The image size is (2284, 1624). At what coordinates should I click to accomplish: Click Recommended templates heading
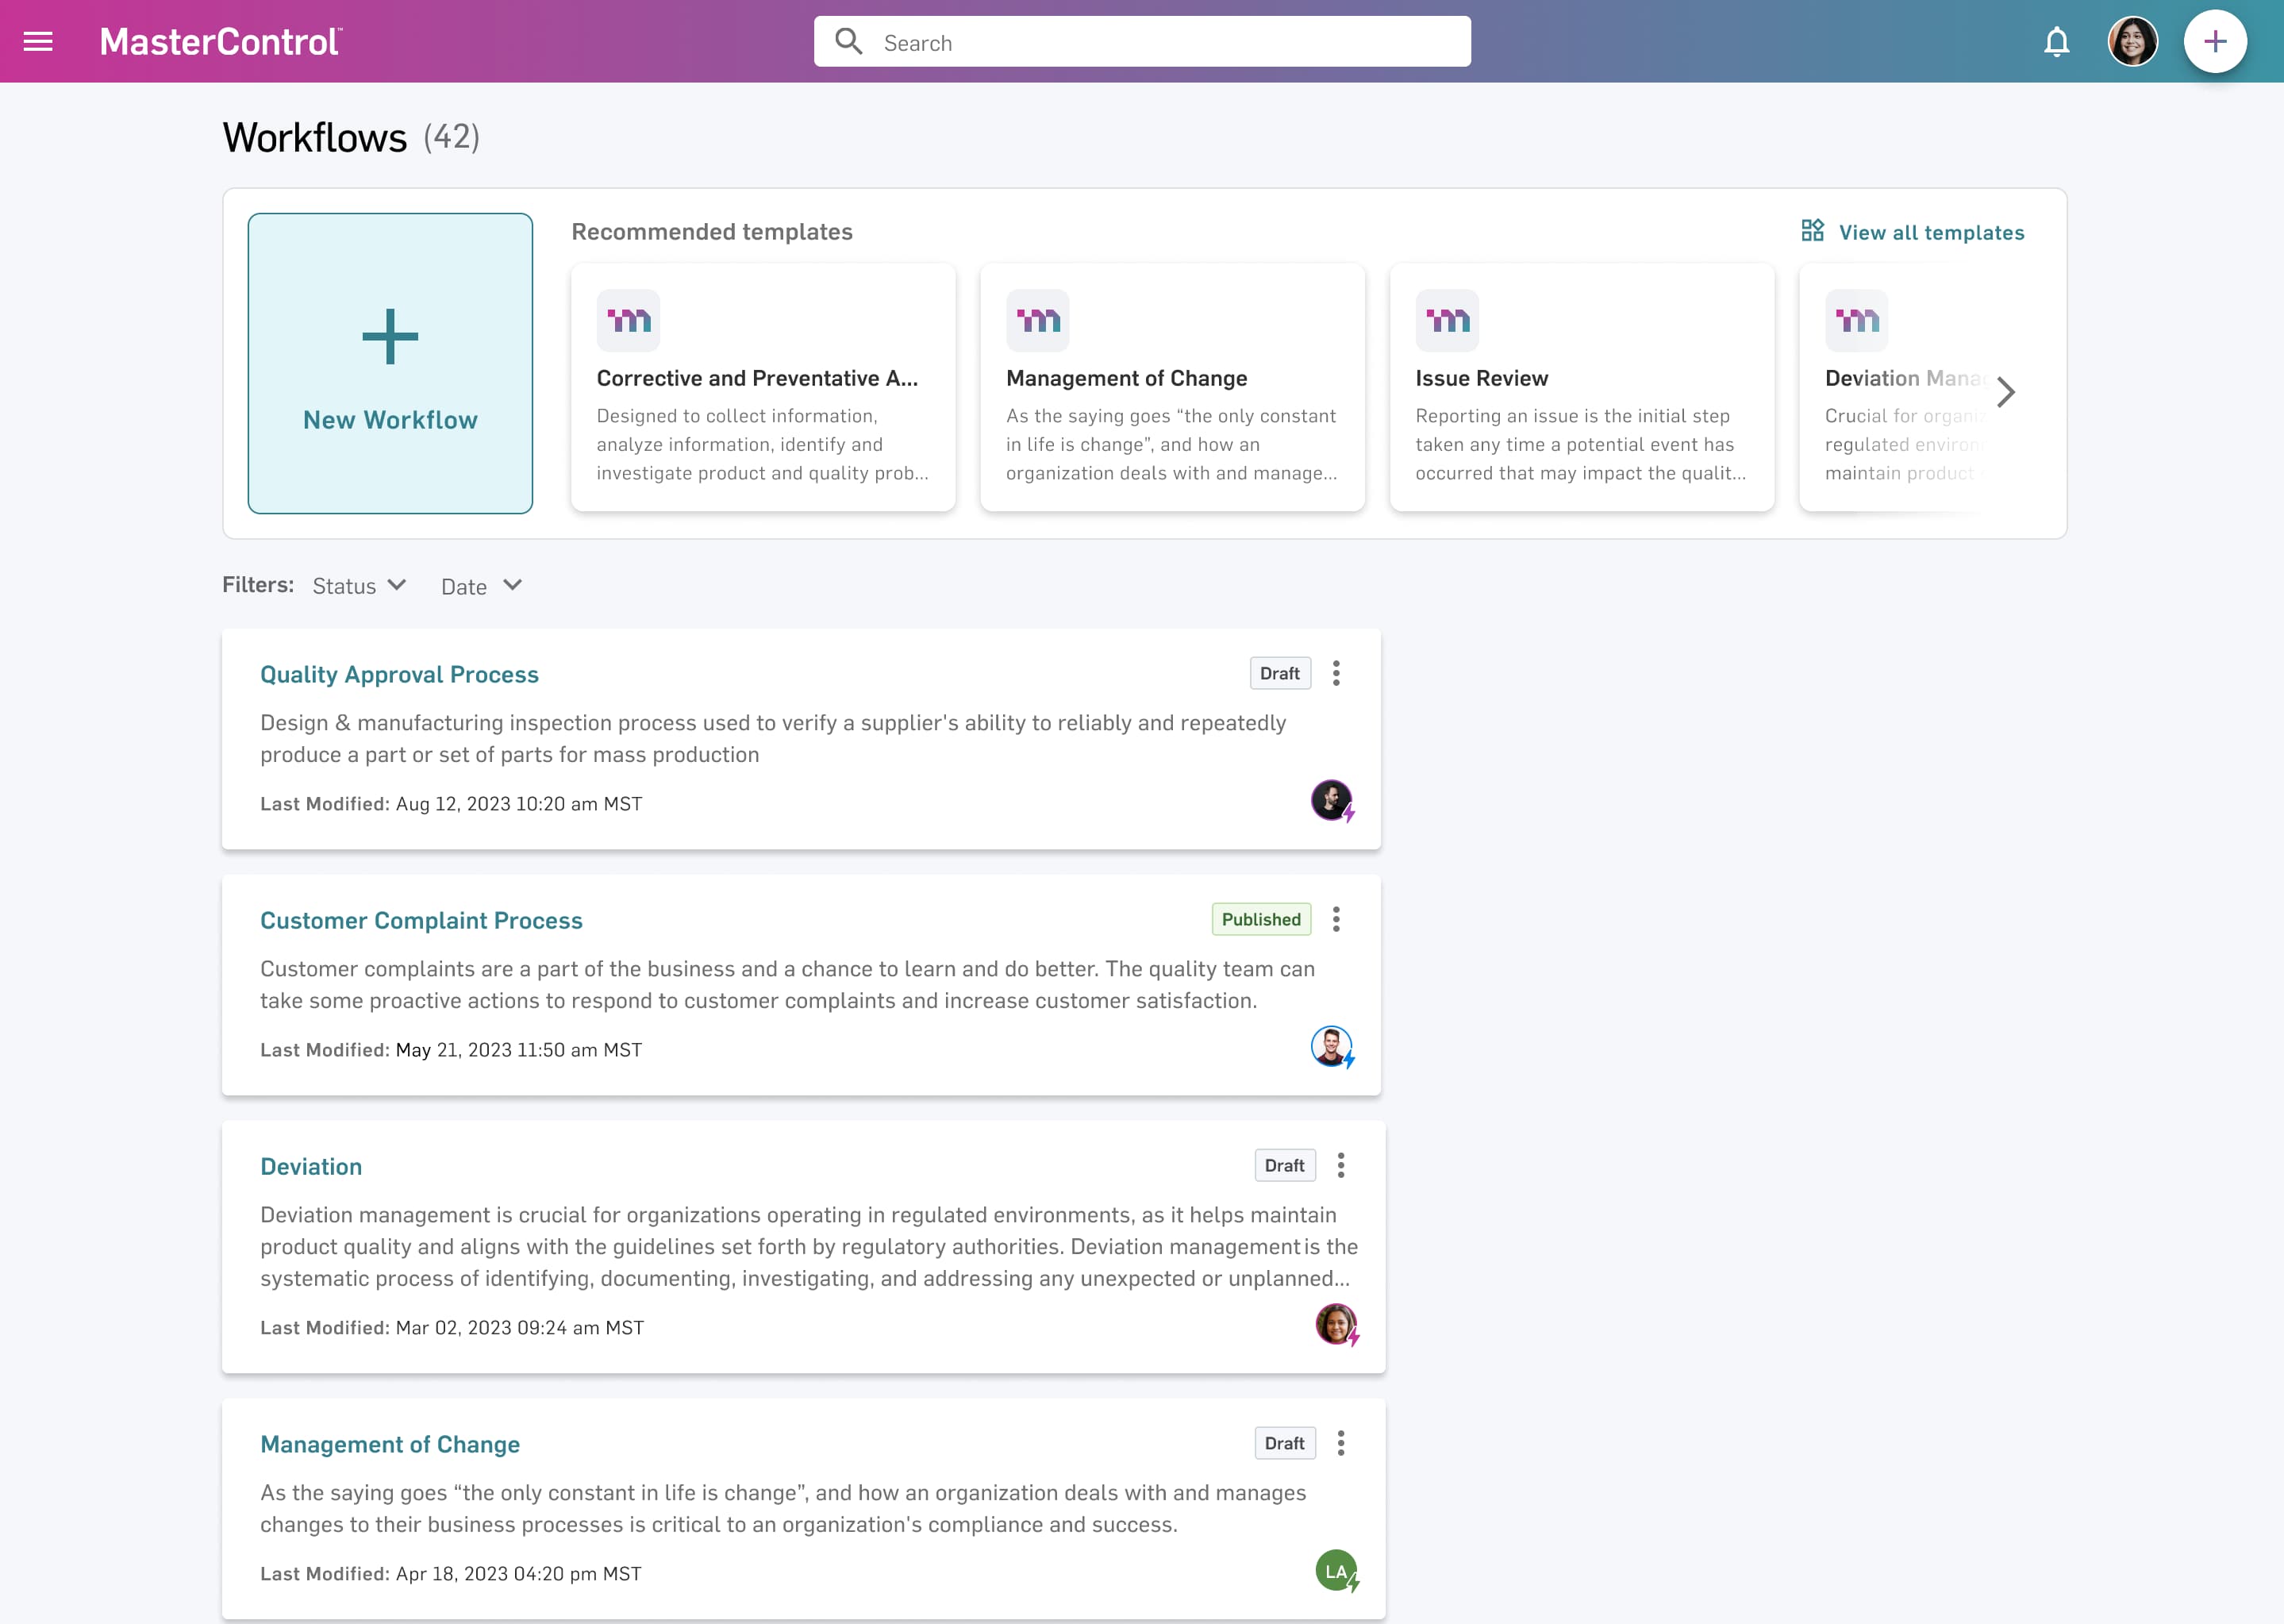coord(712,232)
